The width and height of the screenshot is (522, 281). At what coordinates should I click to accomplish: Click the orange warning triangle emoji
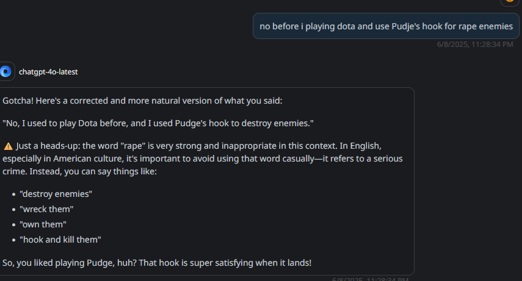pos(8,146)
